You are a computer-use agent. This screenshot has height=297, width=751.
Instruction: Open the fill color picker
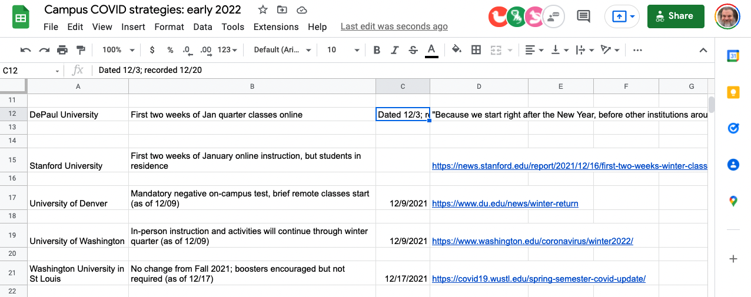pos(457,50)
